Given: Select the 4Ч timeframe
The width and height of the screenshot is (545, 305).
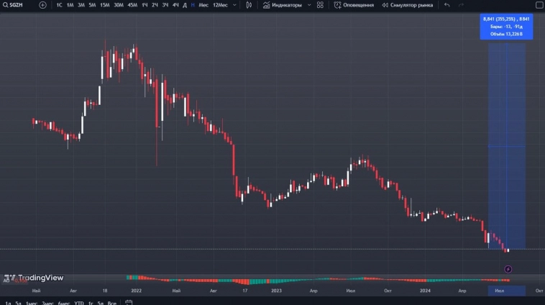Looking at the screenshot, I should click(x=175, y=5).
